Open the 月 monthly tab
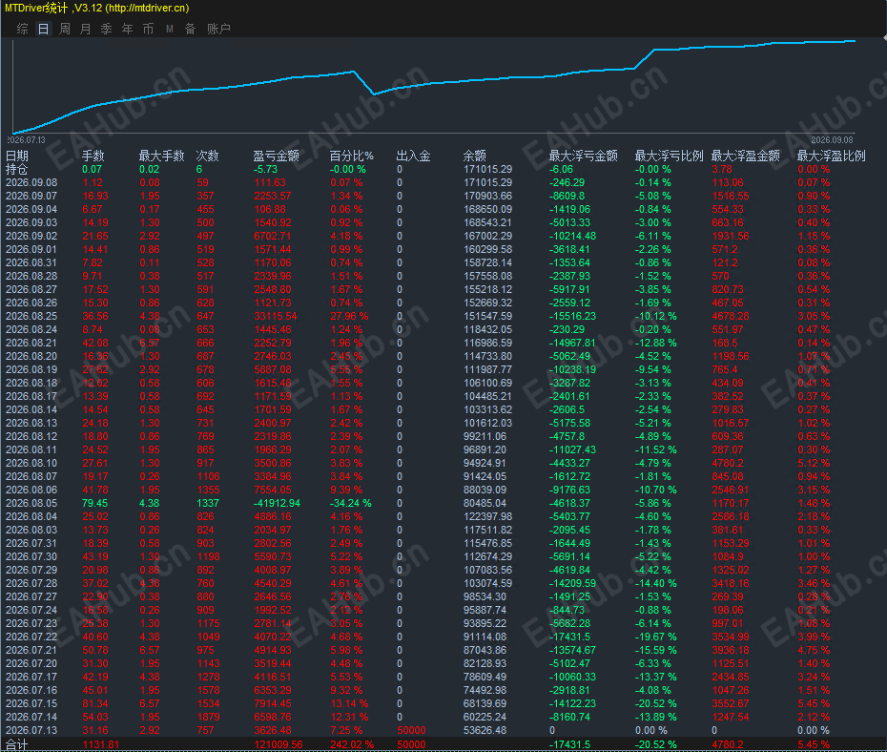This screenshot has height=752, width=887. (86, 29)
